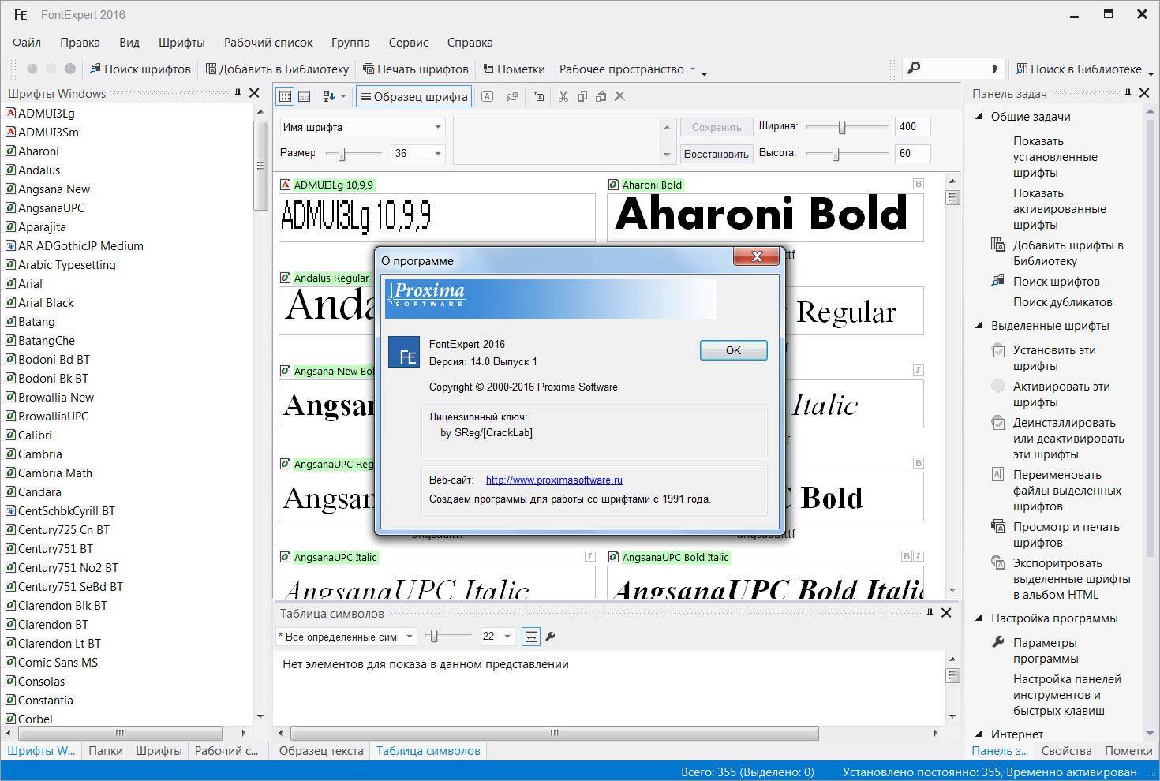This screenshot has width=1160, height=781.
Task: Open the sort order dropdown arrow
Action: [x=343, y=96]
